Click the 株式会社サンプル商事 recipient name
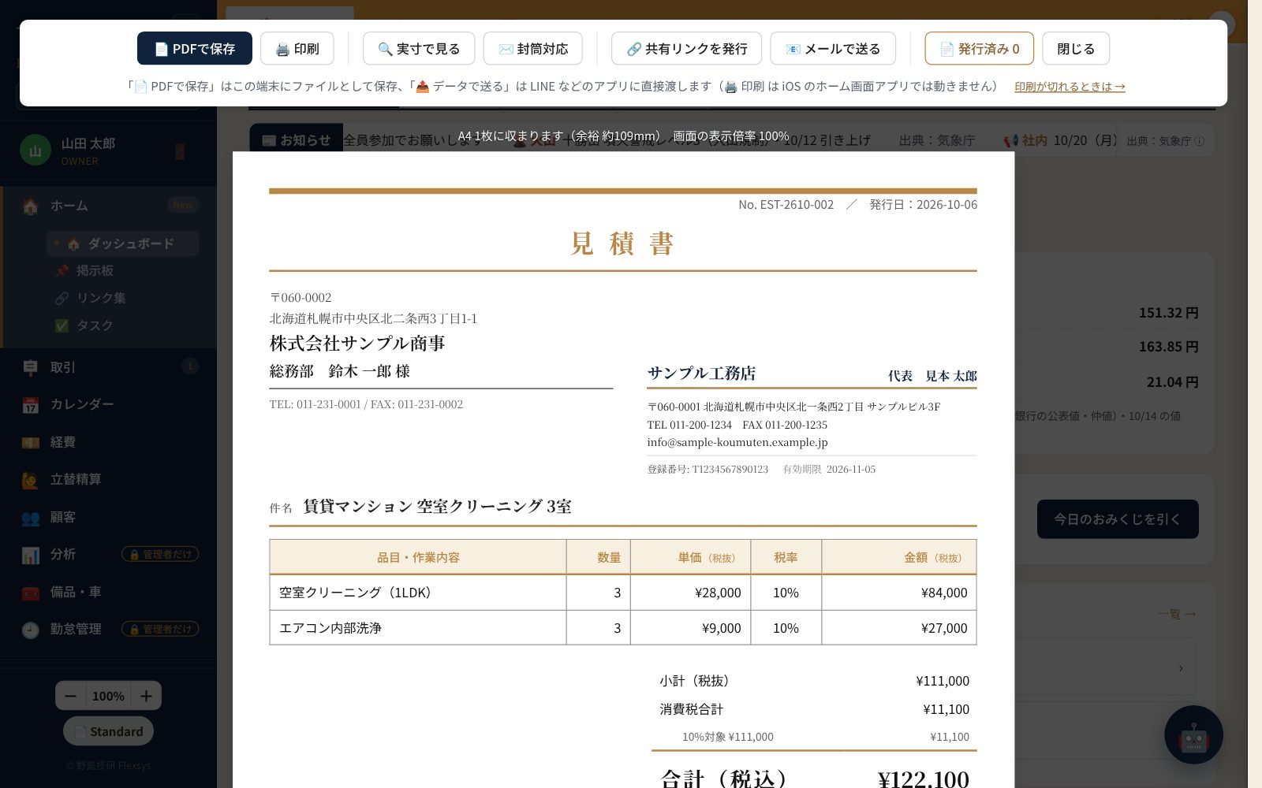Image resolution: width=1262 pixels, height=788 pixels. pyautogui.click(x=357, y=344)
